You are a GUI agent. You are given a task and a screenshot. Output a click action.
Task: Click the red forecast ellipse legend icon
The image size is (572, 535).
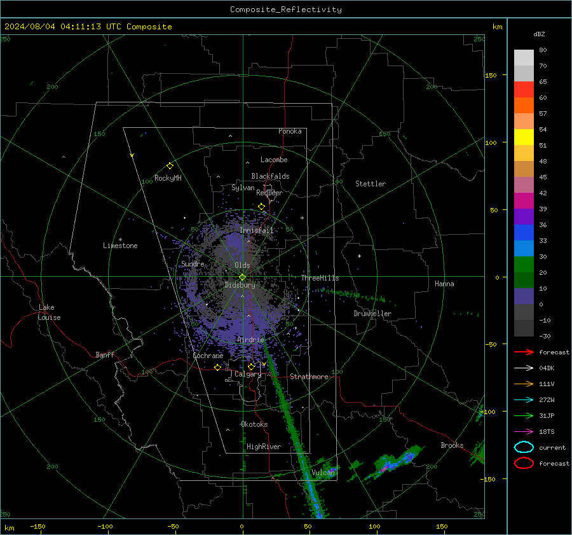524,463
